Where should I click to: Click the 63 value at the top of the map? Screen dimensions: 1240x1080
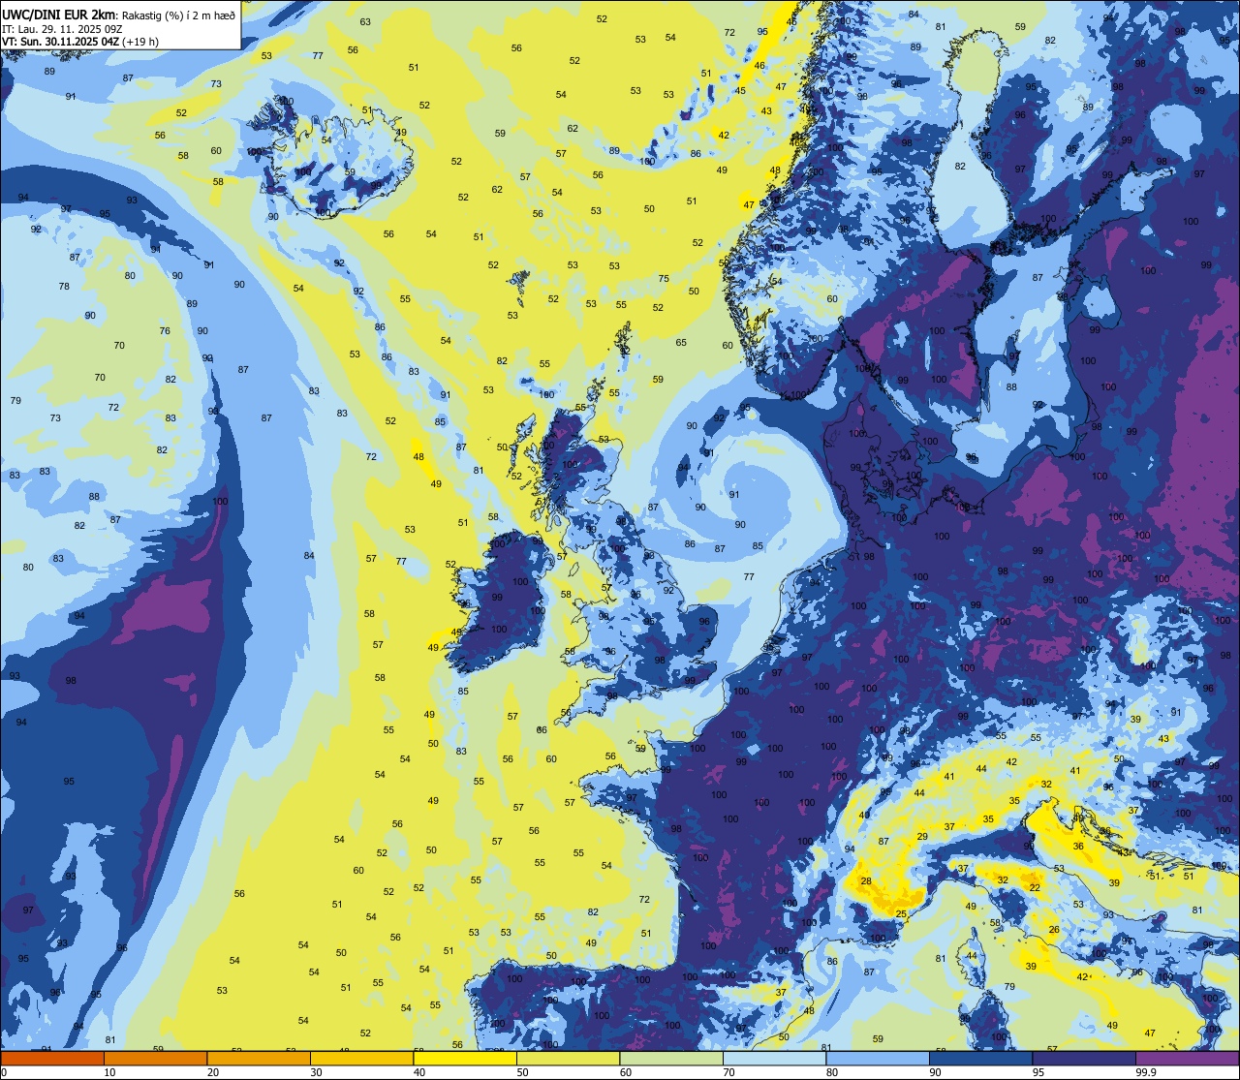[x=365, y=21]
